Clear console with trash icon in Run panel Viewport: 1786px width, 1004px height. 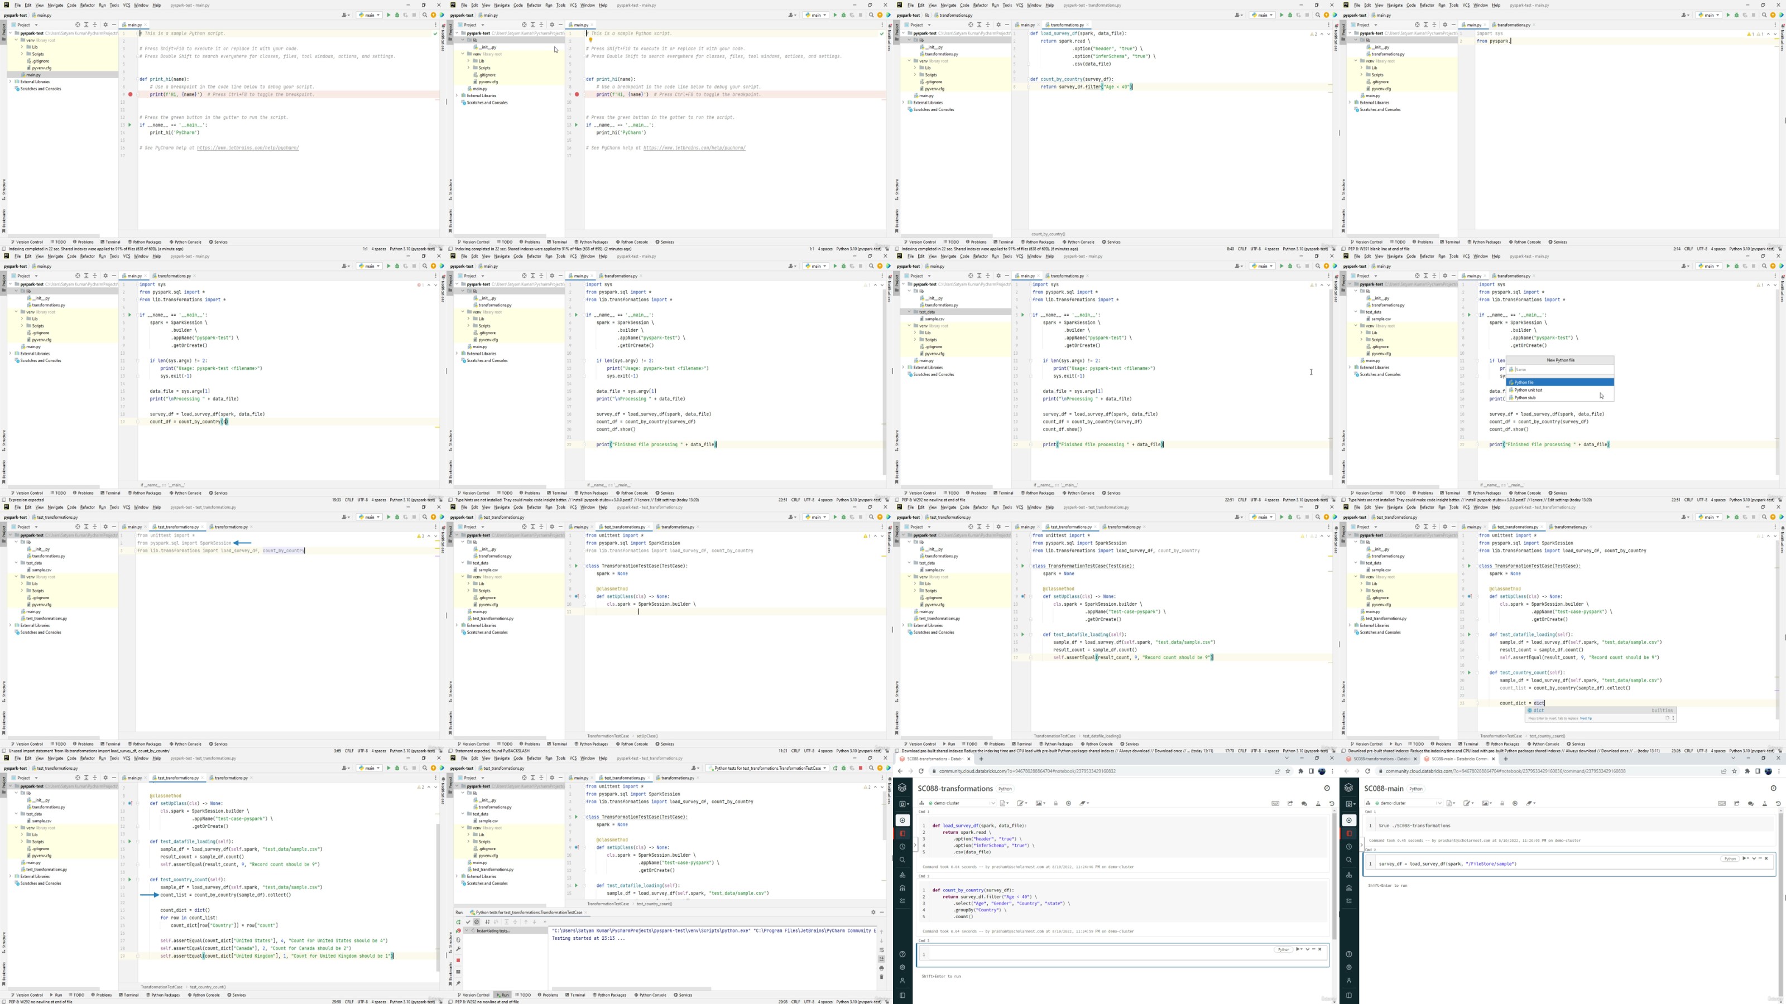click(x=882, y=977)
